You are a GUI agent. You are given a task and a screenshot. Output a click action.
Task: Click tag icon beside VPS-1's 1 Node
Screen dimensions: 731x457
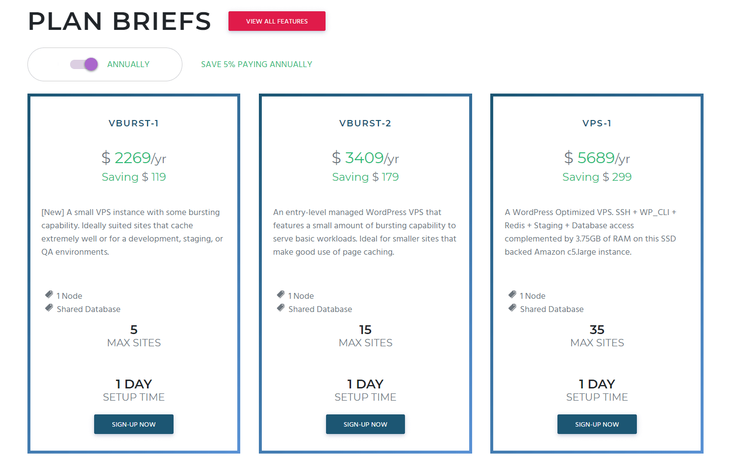tap(512, 294)
